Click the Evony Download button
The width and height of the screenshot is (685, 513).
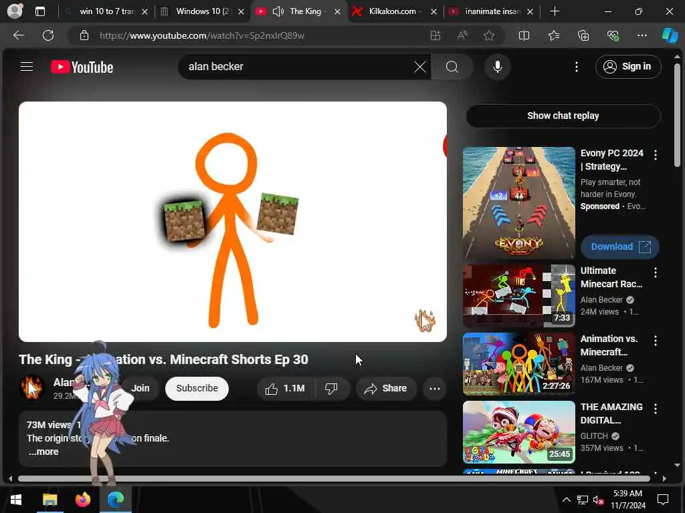620,247
